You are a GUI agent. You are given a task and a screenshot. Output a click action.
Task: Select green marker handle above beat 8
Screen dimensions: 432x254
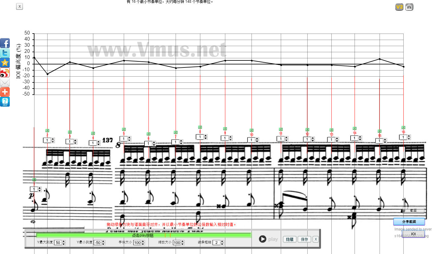pos(200,127)
